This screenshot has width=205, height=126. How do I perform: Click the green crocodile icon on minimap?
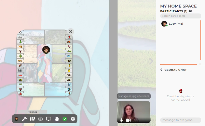click(x=69, y=51)
